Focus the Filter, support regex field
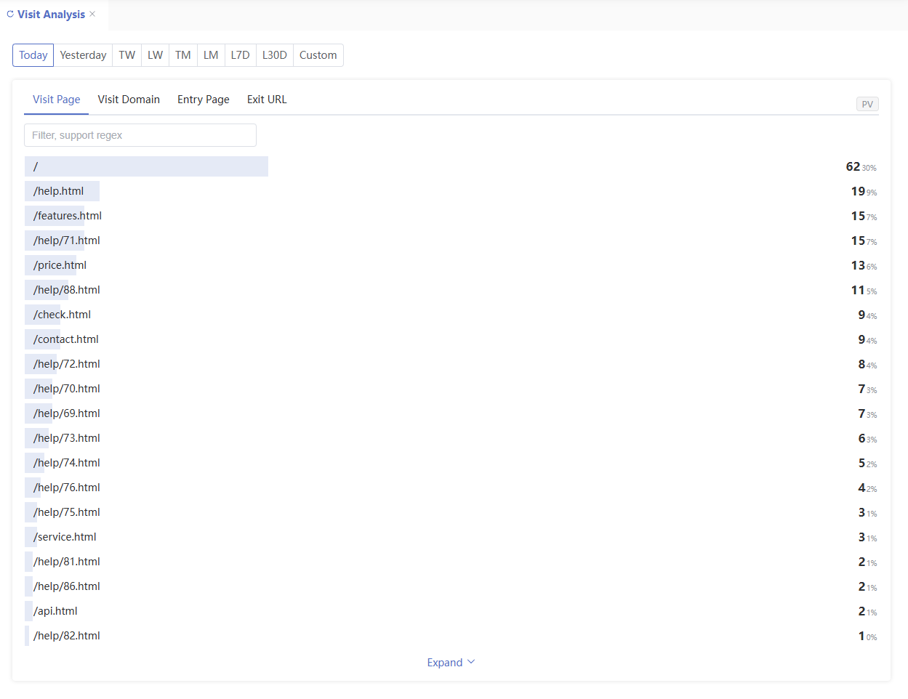This screenshot has height=699, width=908. pyautogui.click(x=140, y=135)
